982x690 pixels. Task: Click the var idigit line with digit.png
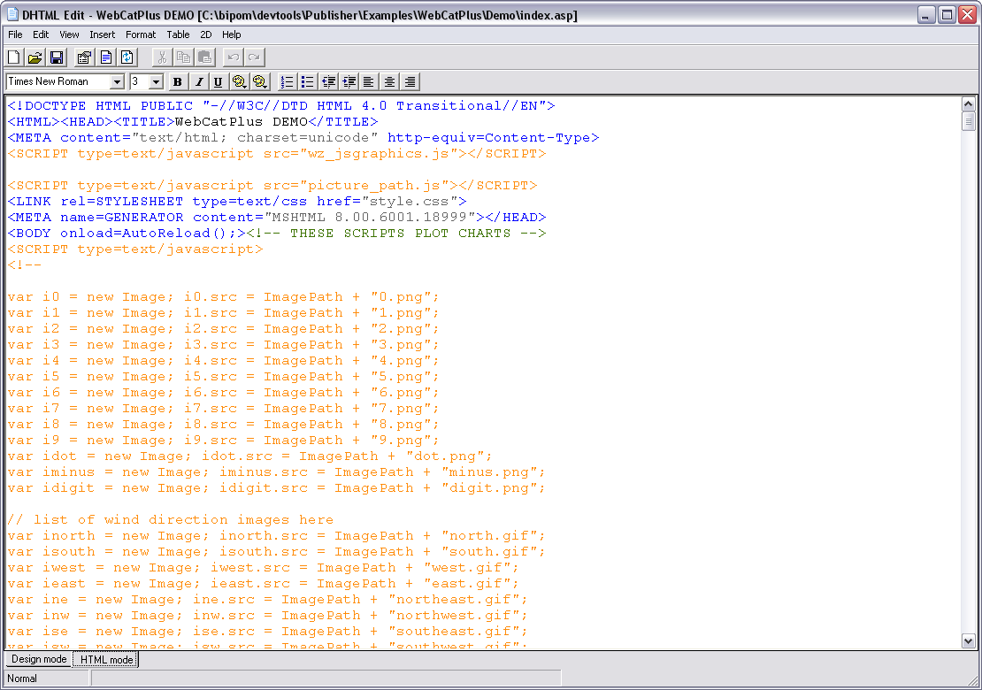coord(276,487)
